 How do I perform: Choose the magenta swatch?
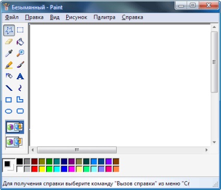[71, 169]
